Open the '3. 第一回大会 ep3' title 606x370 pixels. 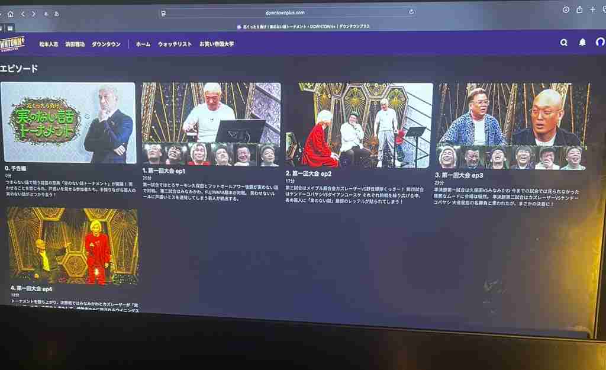coord(459,175)
